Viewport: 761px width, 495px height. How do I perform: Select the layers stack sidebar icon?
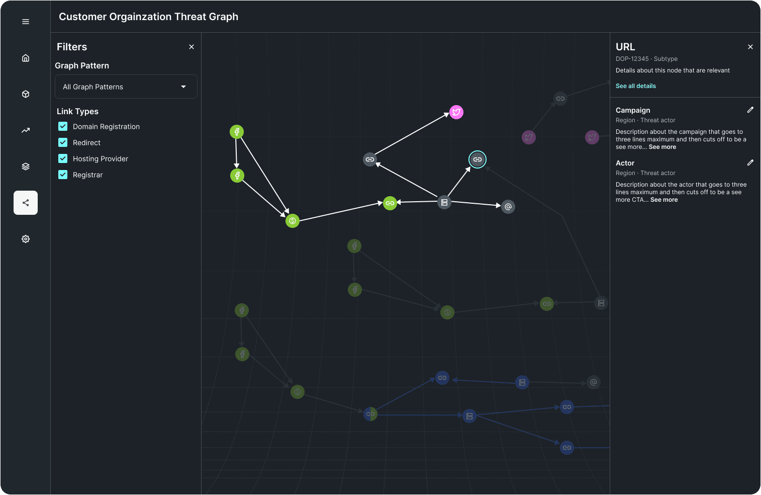pos(26,167)
